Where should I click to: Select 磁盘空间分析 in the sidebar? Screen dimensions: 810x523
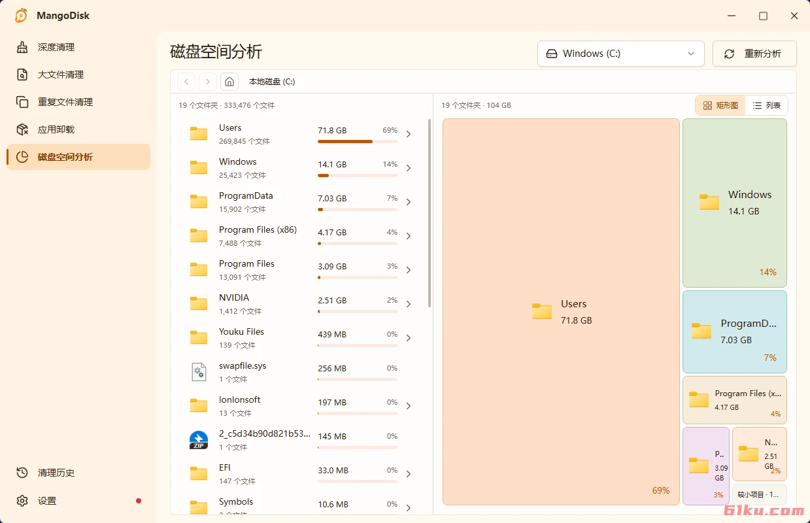78,157
